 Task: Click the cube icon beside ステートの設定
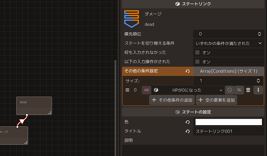click(x=178, y=112)
